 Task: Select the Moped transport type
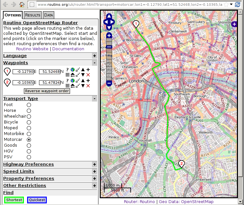[x=29, y=128]
